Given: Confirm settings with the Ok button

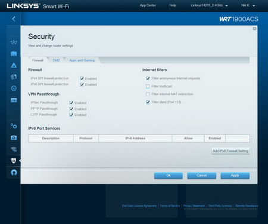Looking at the screenshot, I should tap(169, 176).
